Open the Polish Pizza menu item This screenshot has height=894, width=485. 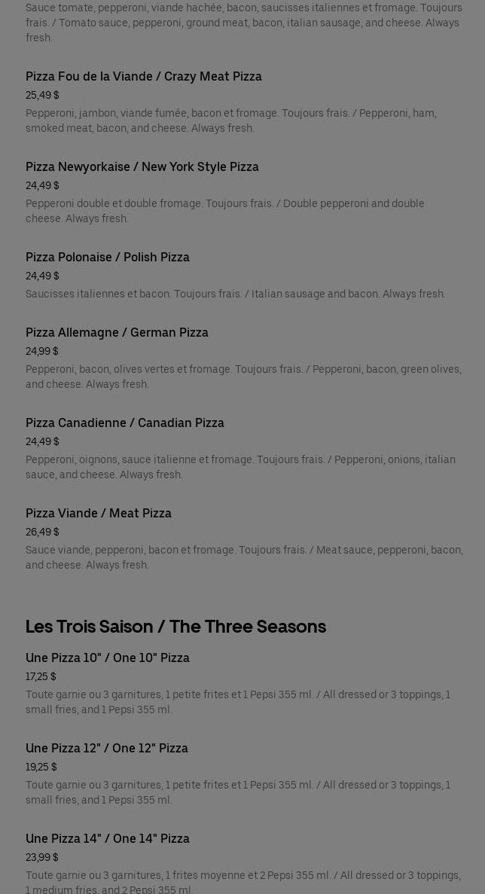pos(108,257)
